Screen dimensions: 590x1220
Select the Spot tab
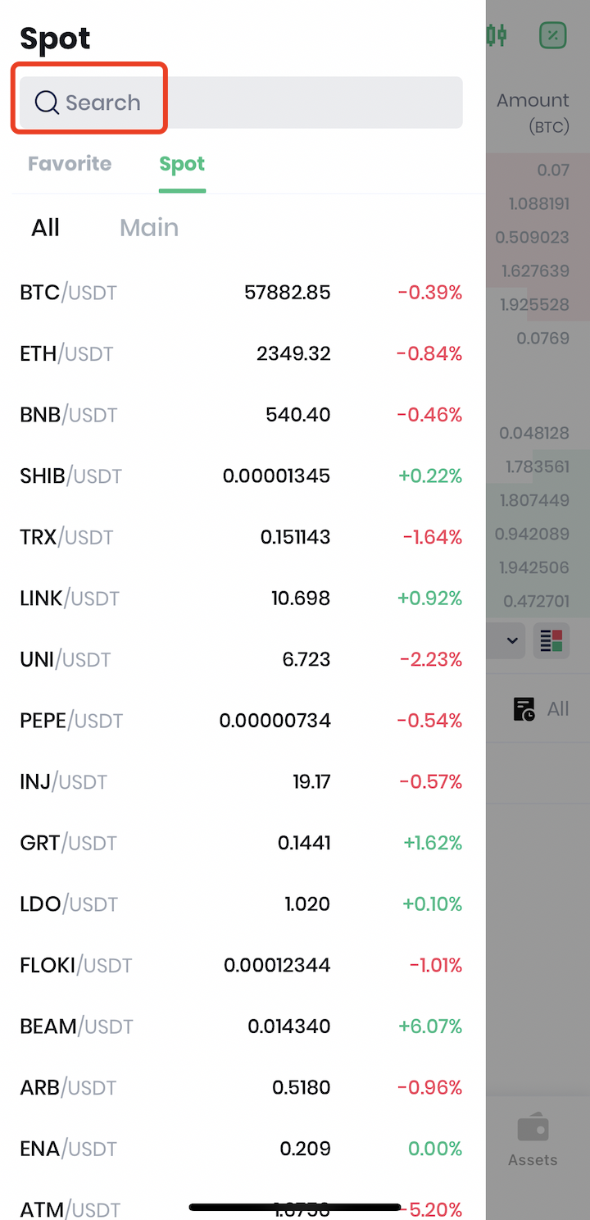[182, 163]
